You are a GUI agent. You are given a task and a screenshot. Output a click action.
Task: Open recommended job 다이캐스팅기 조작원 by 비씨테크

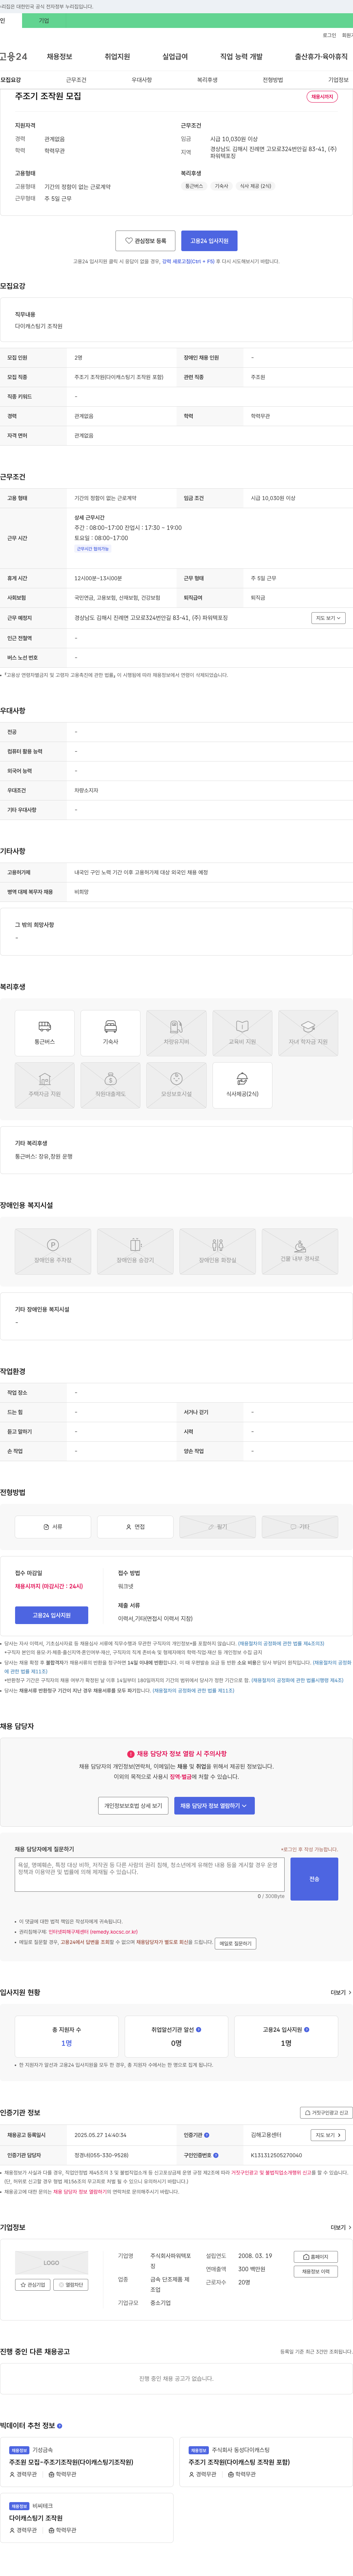[x=36, y=2518]
